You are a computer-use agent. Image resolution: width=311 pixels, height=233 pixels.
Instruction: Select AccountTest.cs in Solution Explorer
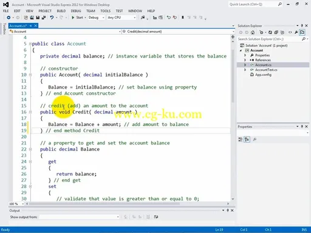tap(266, 70)
